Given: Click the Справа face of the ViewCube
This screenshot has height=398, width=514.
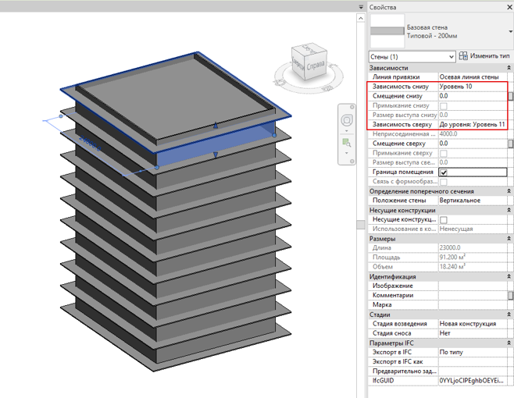Looking at the screenshot, I should pos(316,66).
